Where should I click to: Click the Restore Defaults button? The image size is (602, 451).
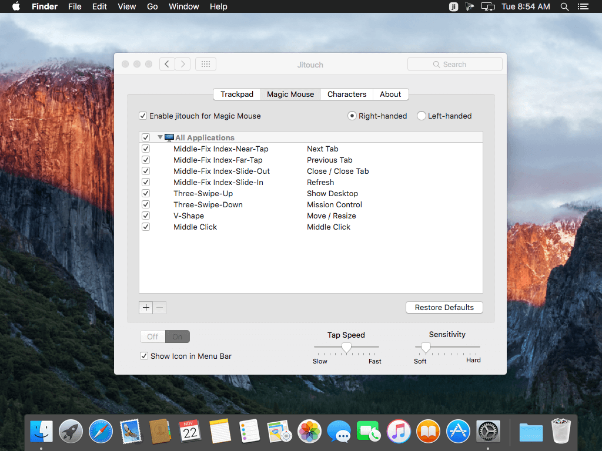pos(444,307)
